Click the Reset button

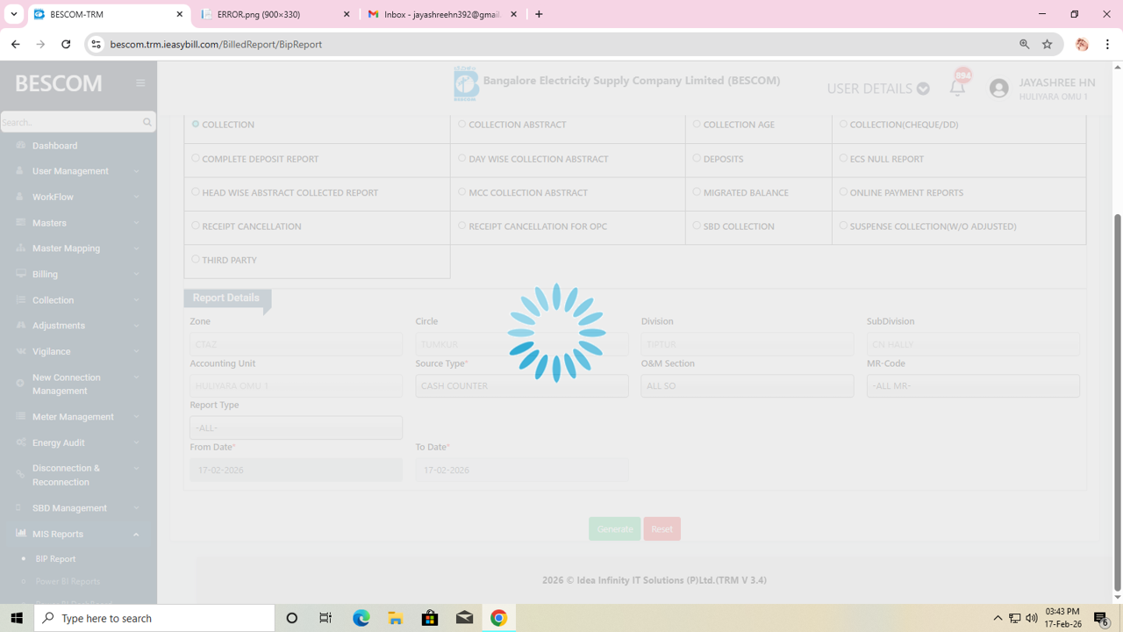point(662,528)
